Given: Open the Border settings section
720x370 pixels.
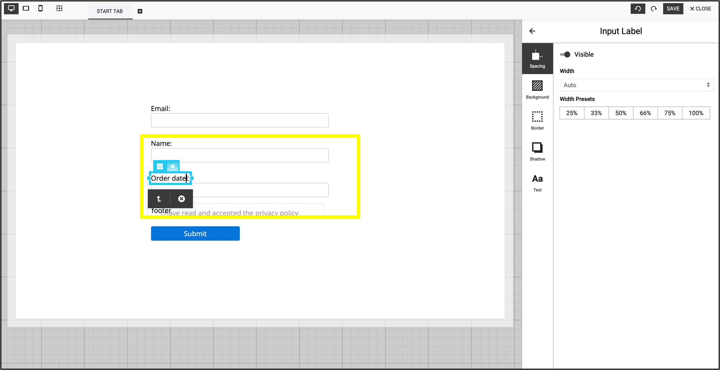Looking at the screenshot, I should (x=537, y=120).
